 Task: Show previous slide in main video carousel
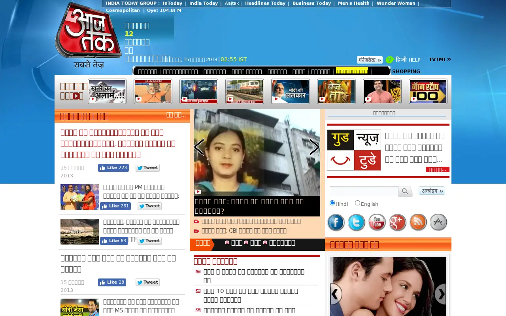pyautogui.click(x=199, y=147)
